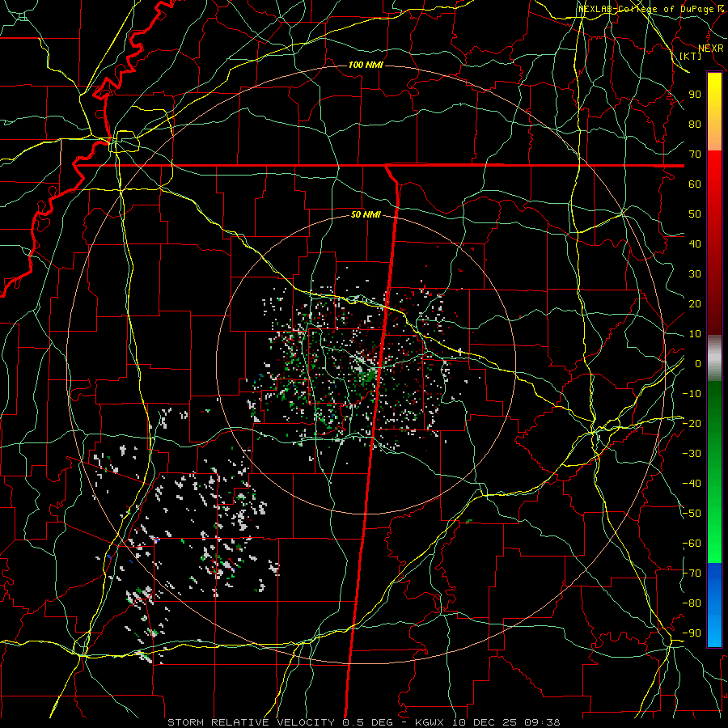Click the "100 NMI" range ring label

[366, 65]
